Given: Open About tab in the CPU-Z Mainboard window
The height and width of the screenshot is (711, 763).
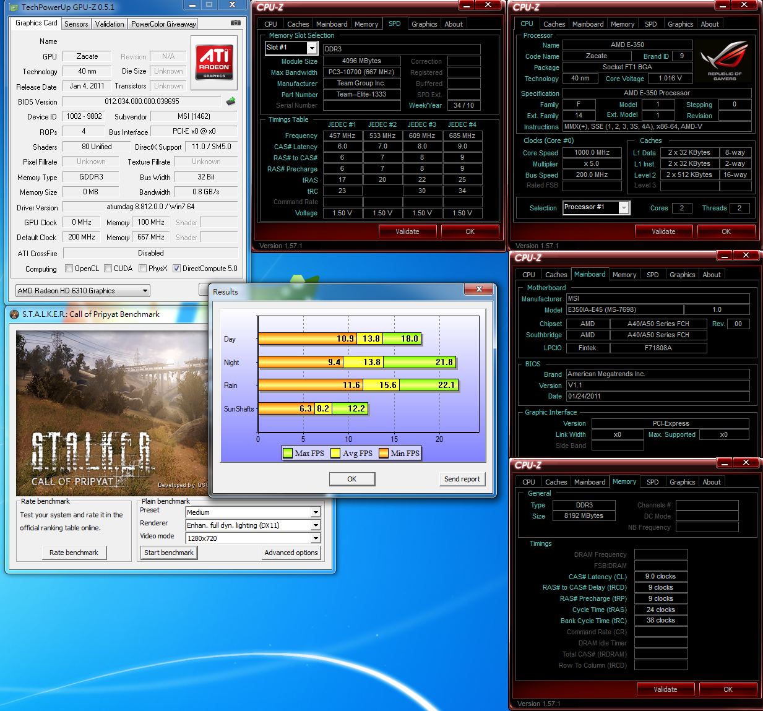Looking at the screenshot, I should 712,275.
